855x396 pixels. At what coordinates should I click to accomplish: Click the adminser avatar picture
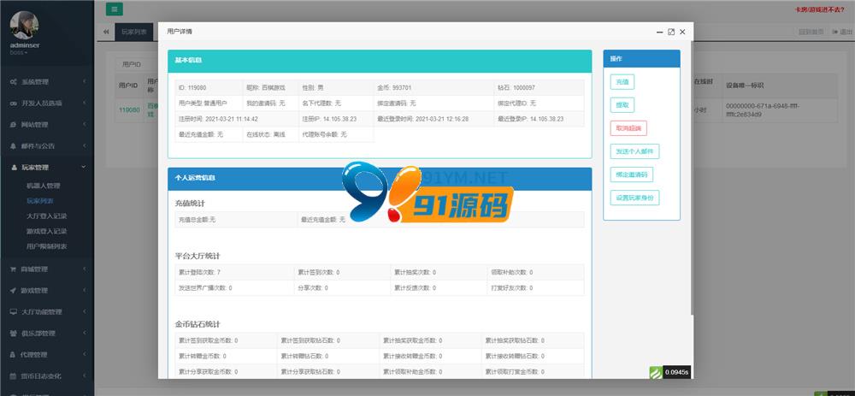pyautogui.click(x=25, y=25)
